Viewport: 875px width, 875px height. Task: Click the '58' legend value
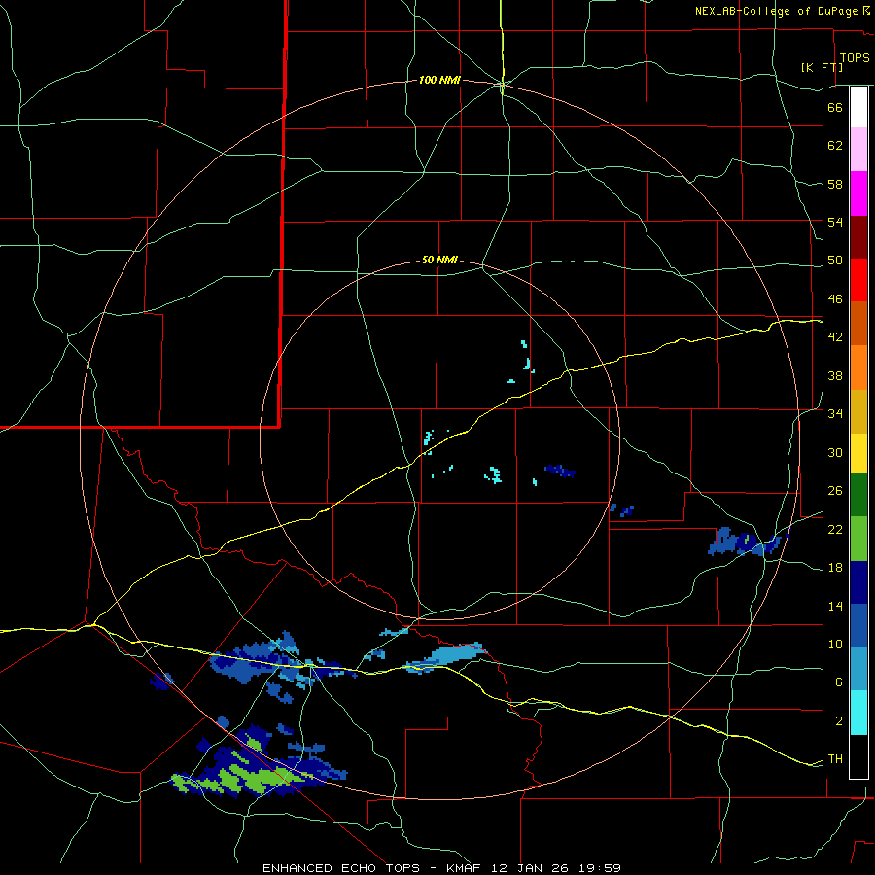pos(835,184)
